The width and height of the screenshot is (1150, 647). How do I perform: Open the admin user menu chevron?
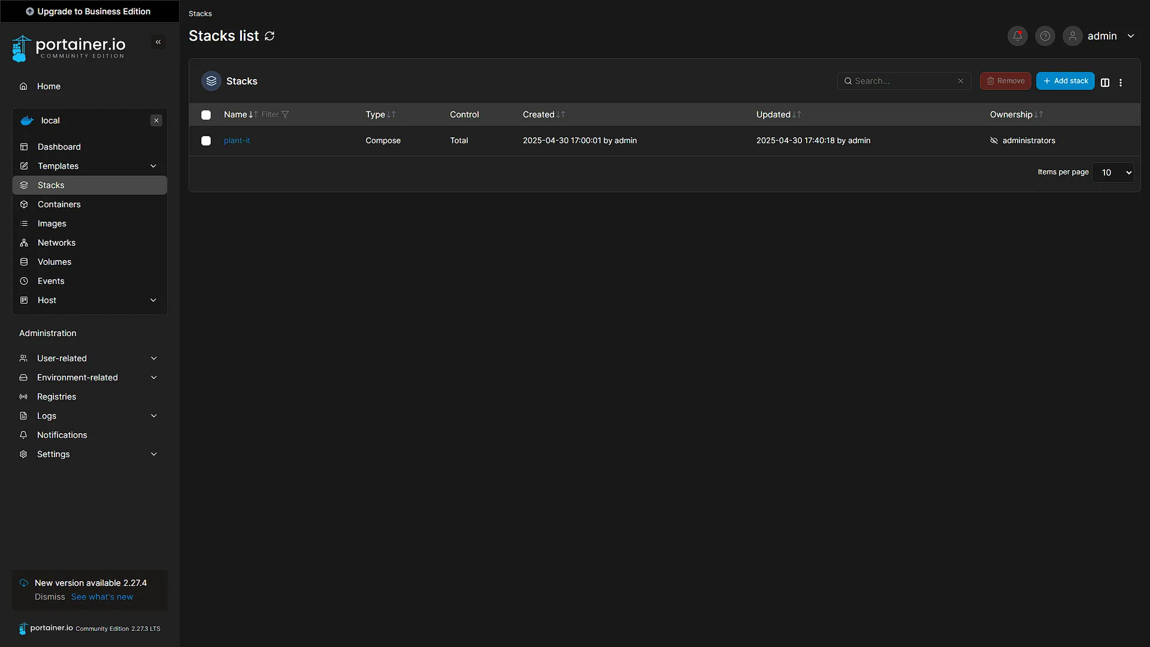1131,36
